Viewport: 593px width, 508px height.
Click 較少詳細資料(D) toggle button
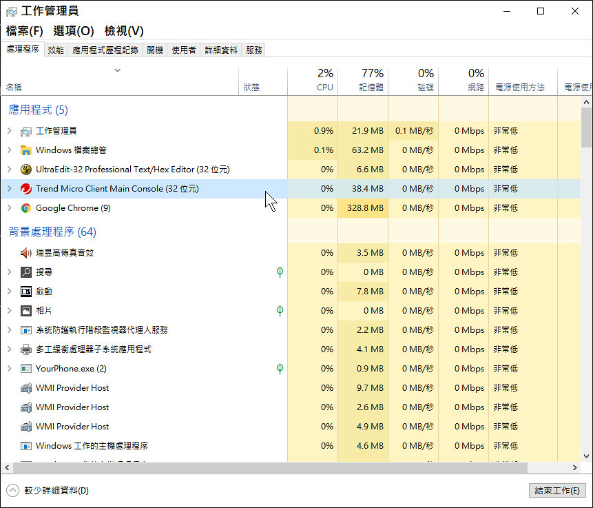coord(48,491)
